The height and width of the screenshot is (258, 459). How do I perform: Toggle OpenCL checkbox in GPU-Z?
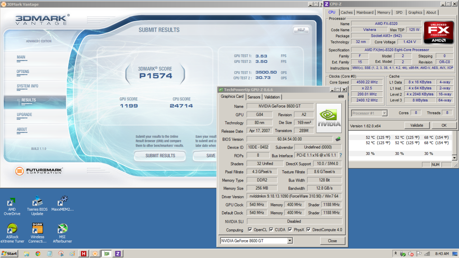250,230
